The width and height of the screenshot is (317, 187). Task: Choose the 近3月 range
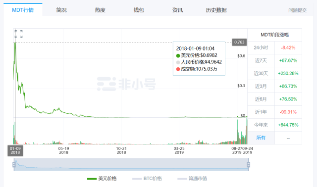[261, 87]
